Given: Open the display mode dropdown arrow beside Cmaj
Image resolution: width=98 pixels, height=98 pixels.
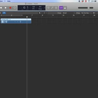Looking at the screenshot, I should [x=45, y=8].
